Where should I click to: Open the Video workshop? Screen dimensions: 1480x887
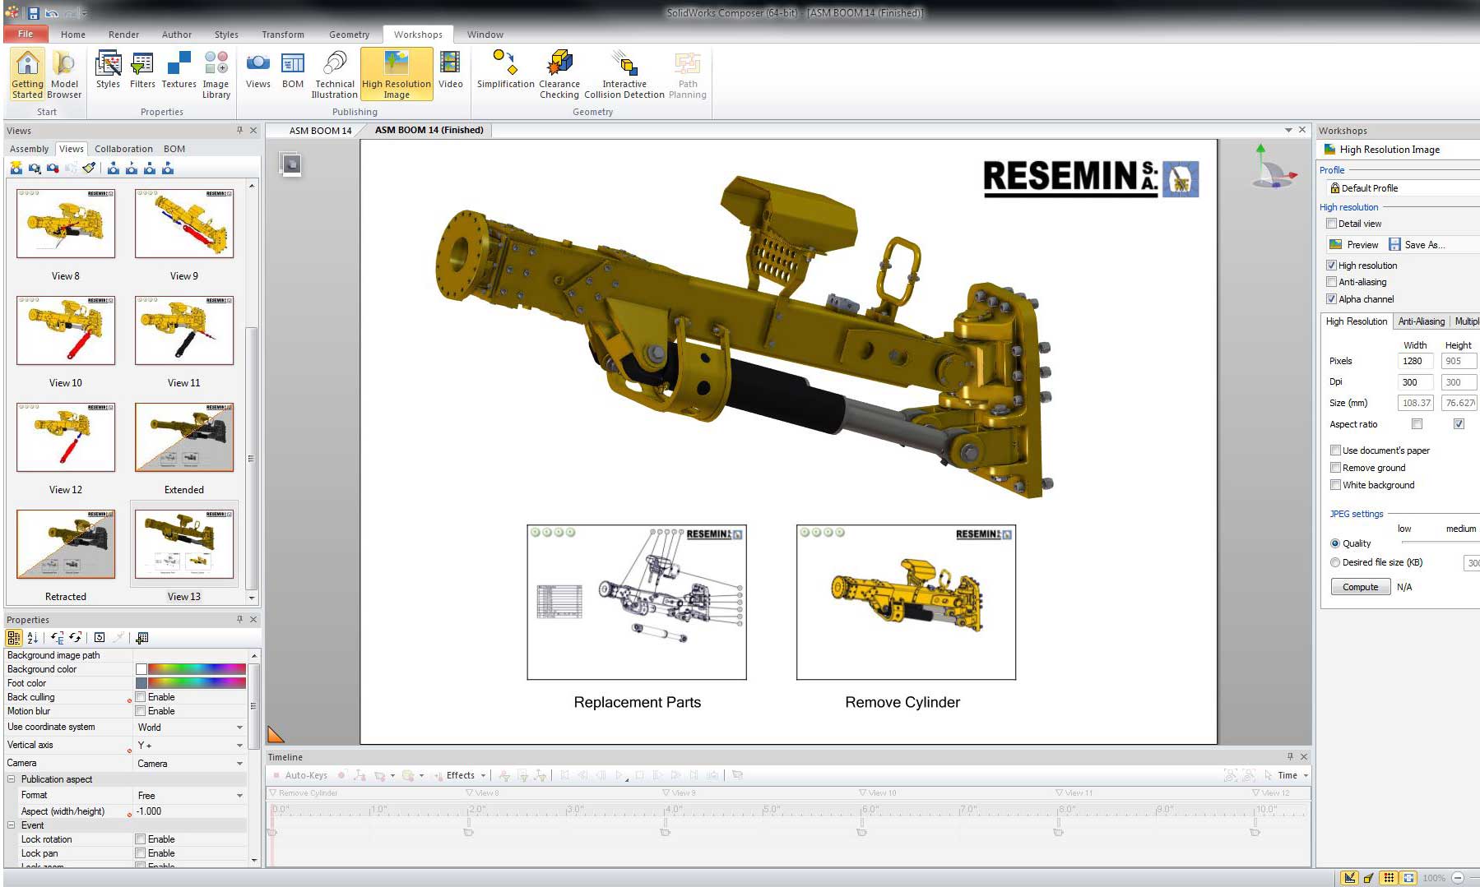click(450, 70)
